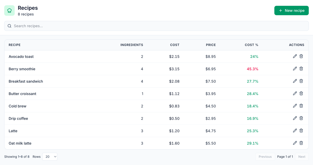
Task: Delete the Avocado toast recipe
Action: [x=301, y=56]
